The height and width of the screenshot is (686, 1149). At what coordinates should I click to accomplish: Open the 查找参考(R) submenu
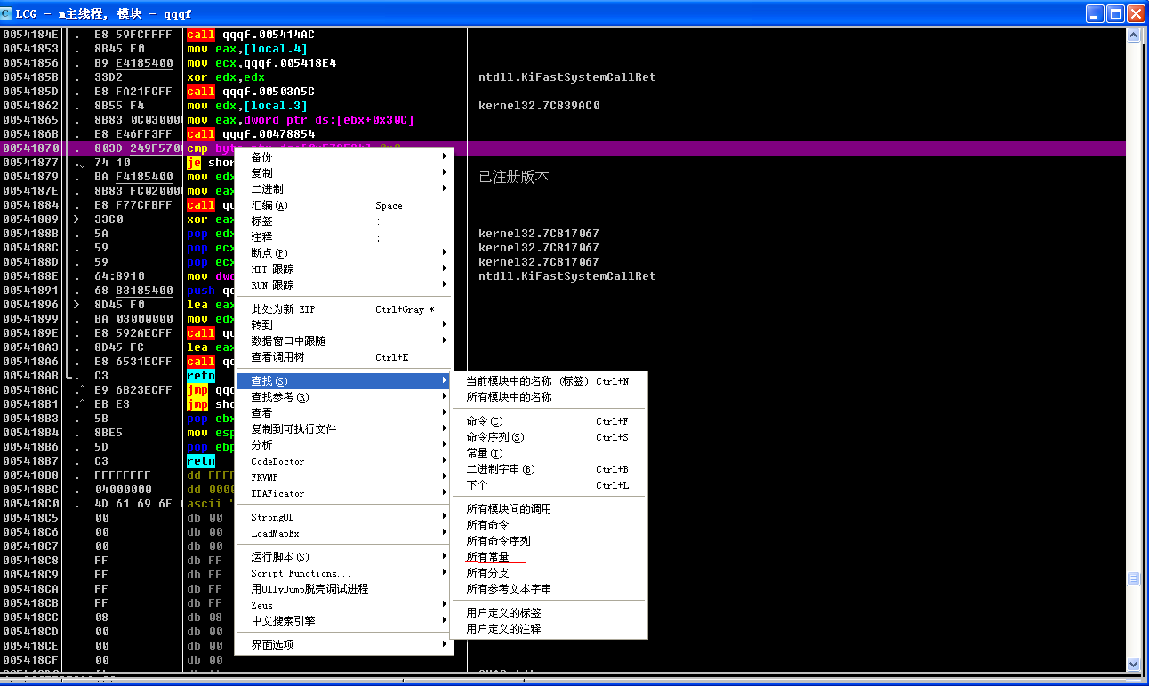[x=344, y=396]
